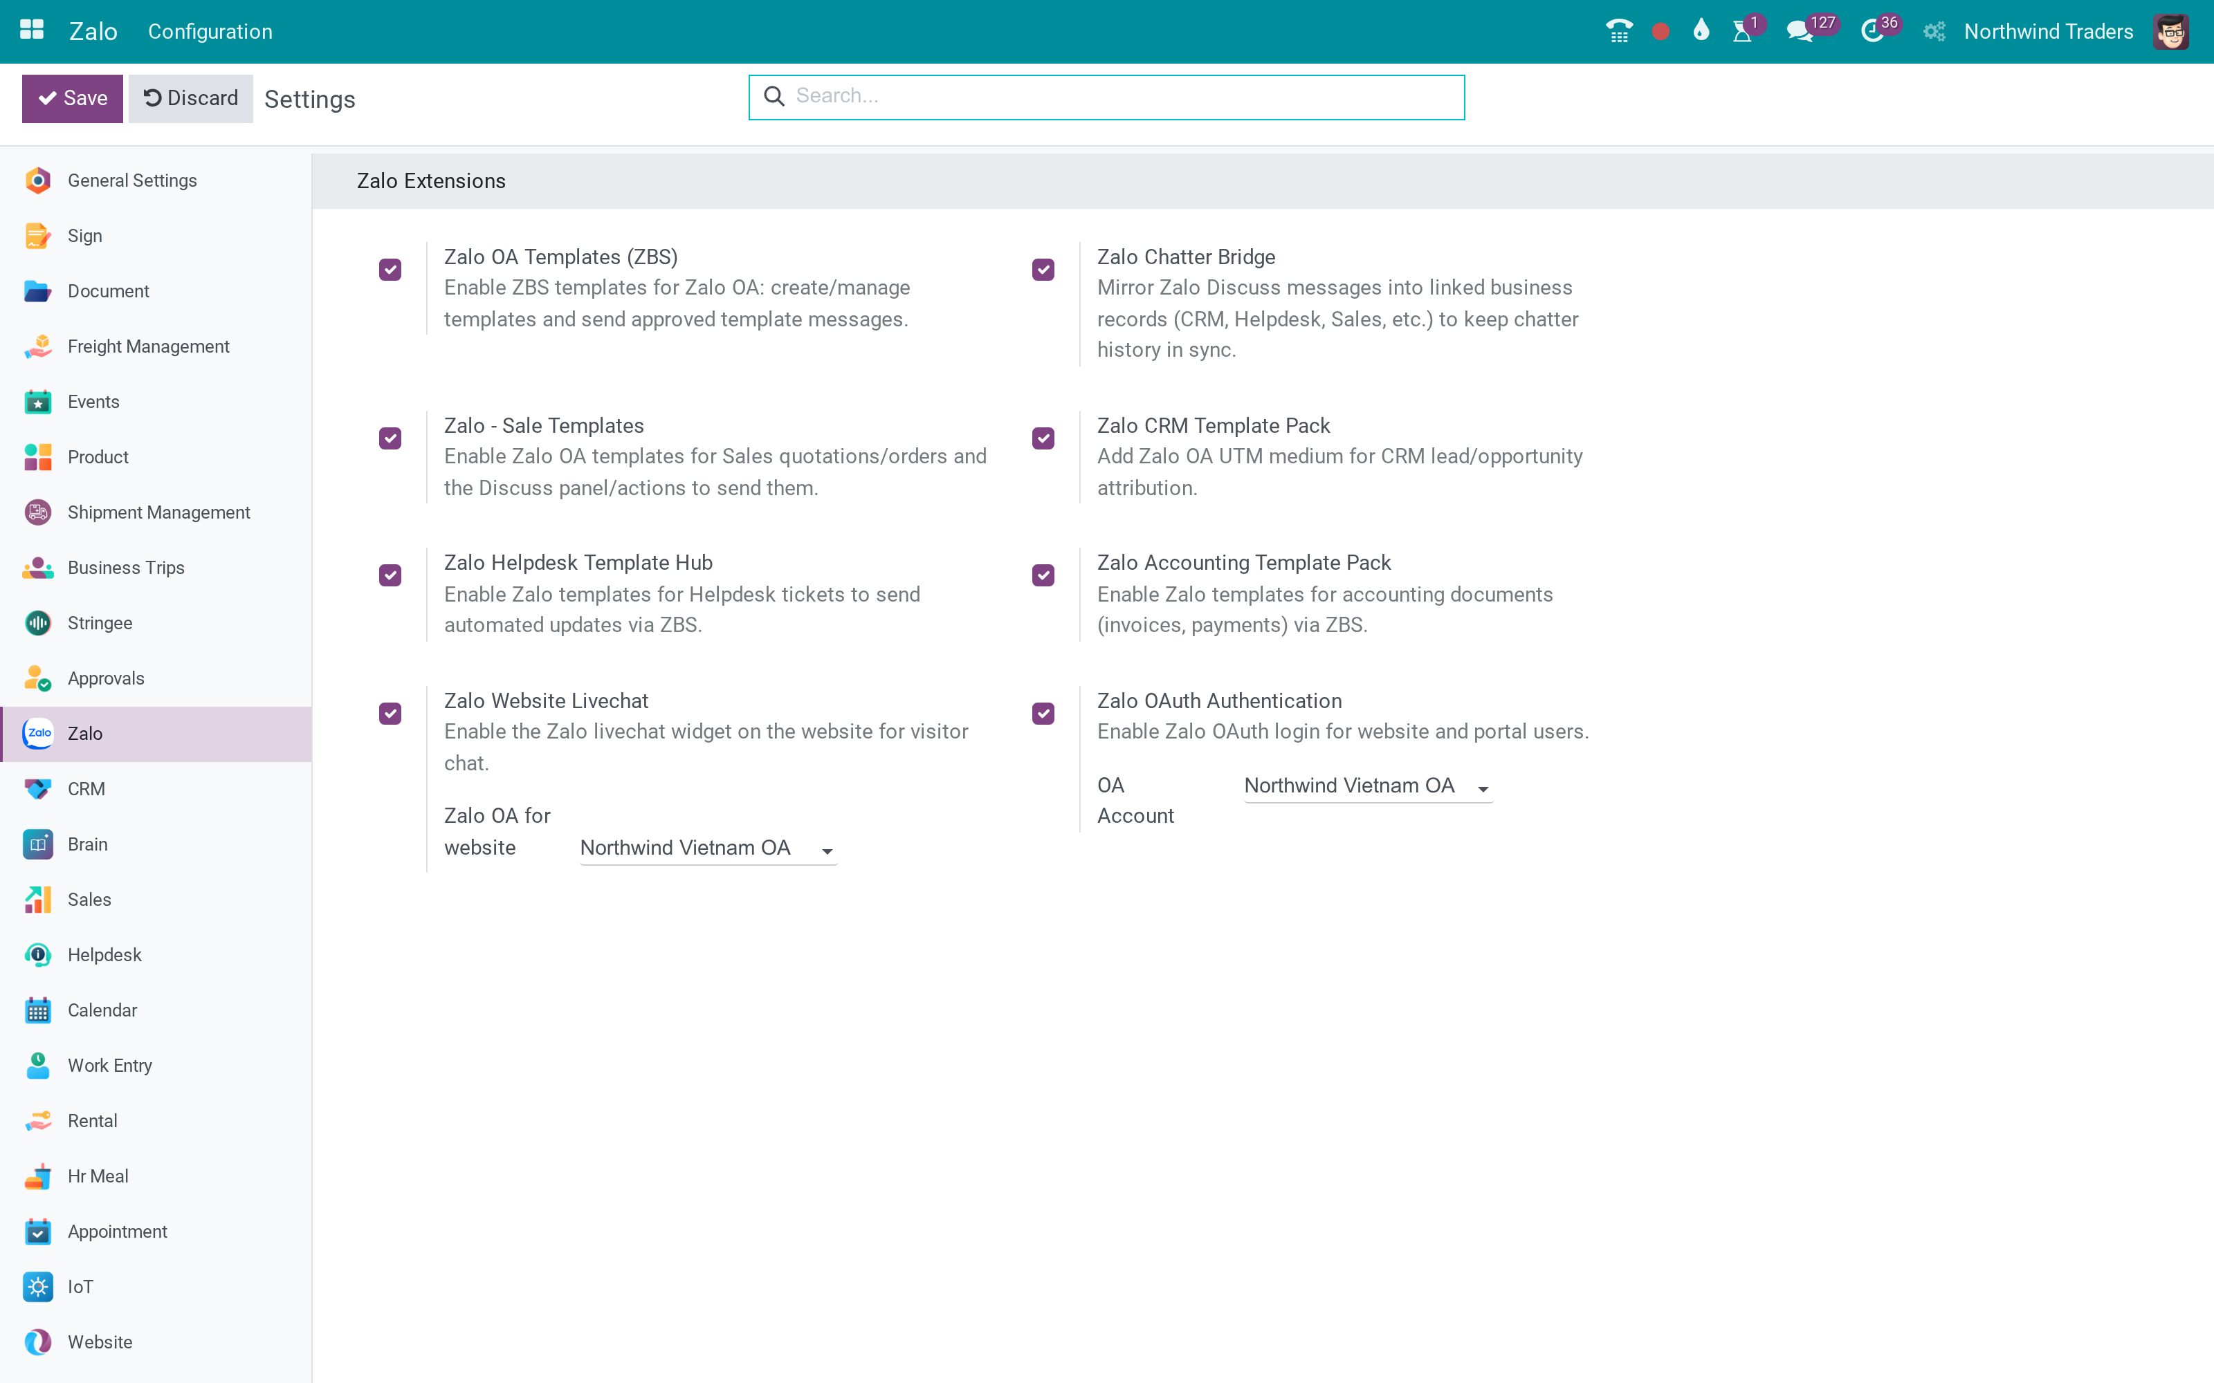This screenshot has height=1383, width=2214.
Task: Toggle Zalo Accounting Template Pack checkbox
Action: (x=1043, y=575)
